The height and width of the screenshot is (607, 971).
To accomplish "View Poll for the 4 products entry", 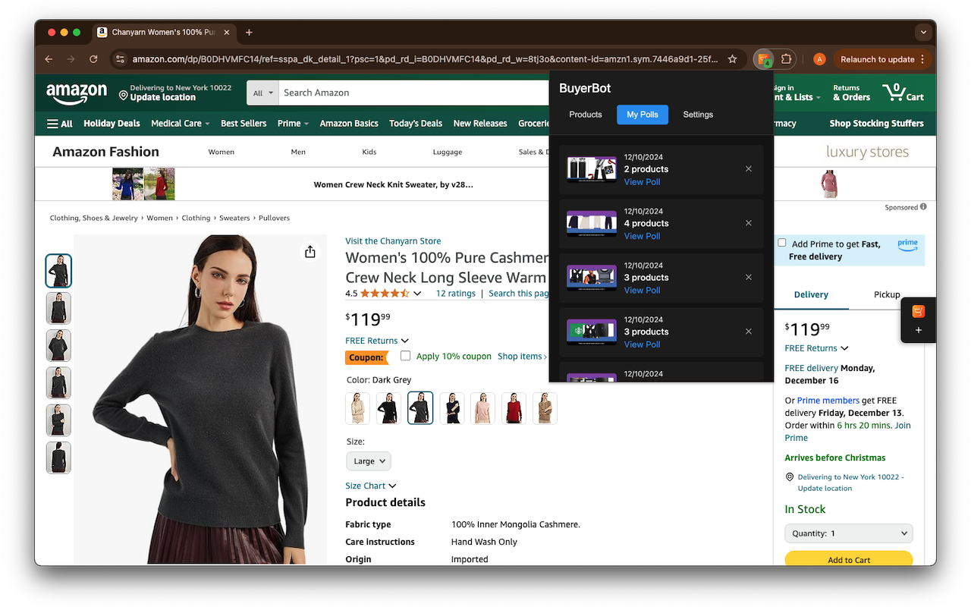I will tap(642, 236).
